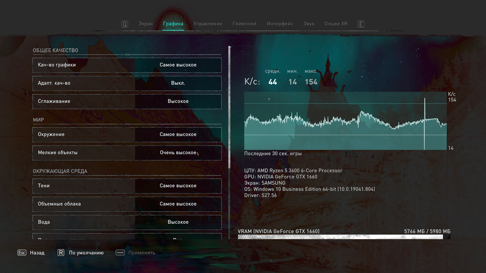Click the E next-tab key icon
The width and height of the screenshot is (486, 273).
[x=361, y=24]
